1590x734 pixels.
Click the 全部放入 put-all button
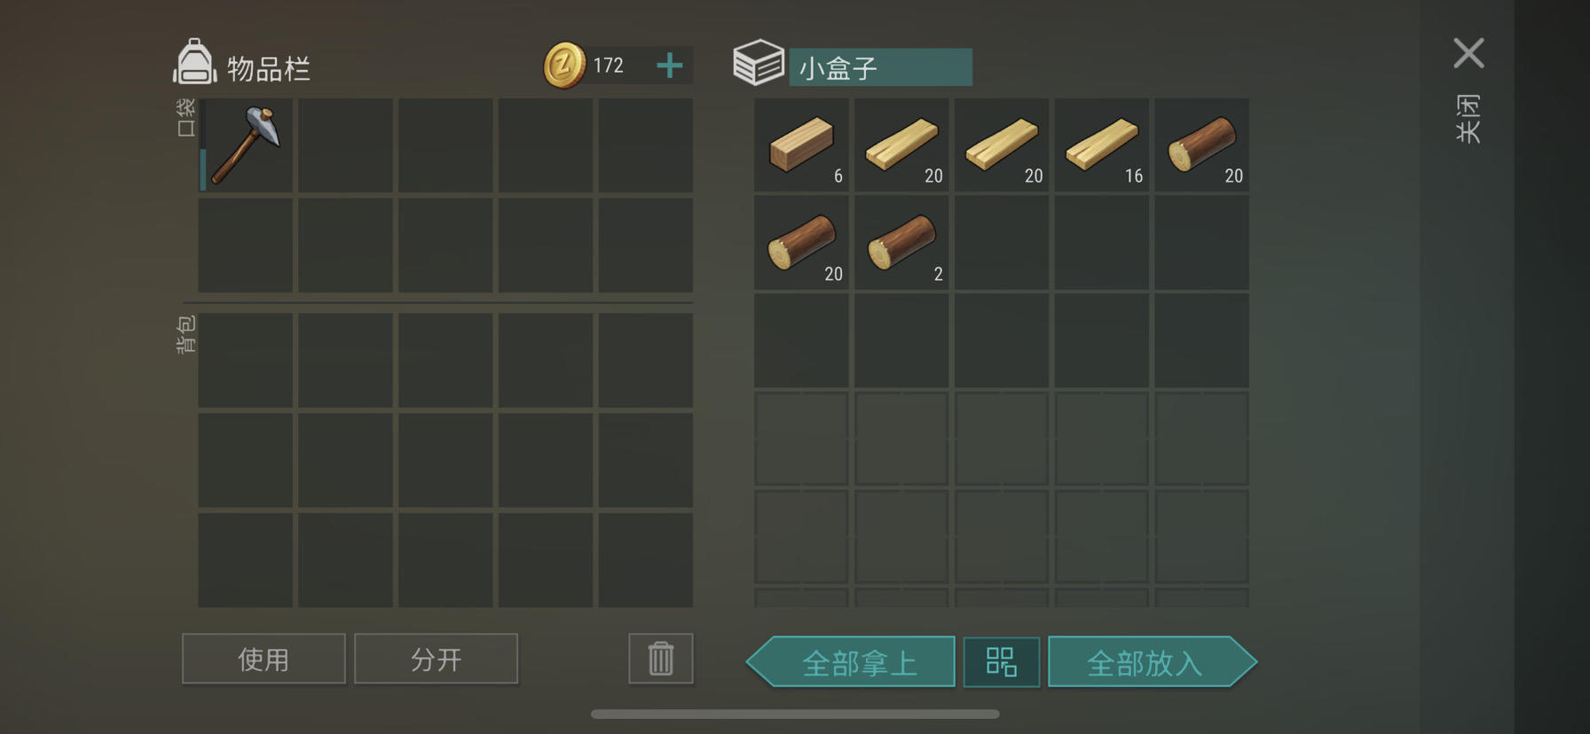[1153, 662]
